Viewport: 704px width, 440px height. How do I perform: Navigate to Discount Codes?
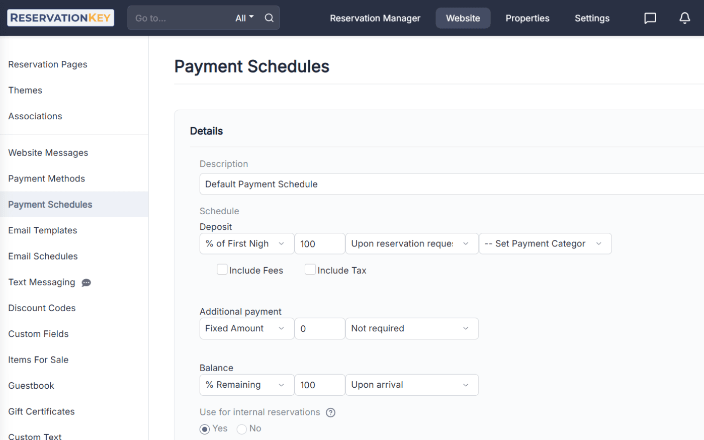tap(41, 308)
